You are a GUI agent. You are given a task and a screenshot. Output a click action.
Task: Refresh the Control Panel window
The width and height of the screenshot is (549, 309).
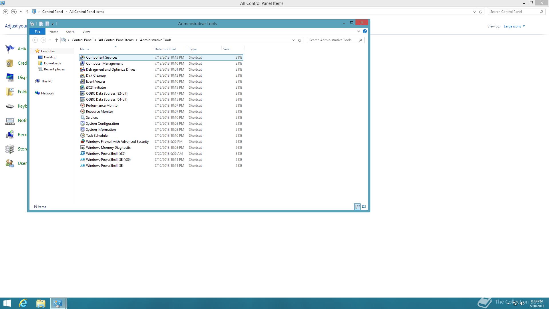coord(481,12)
